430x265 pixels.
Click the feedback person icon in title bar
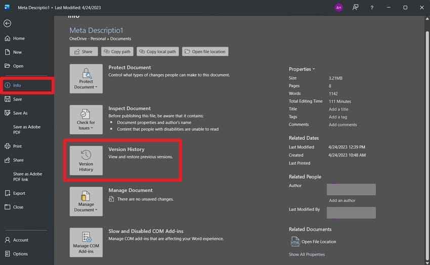pyautogui.click(x=356, y=8)
